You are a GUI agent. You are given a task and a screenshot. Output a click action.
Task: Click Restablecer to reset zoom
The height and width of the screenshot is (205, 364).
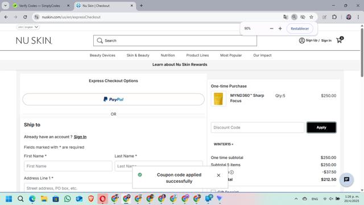coord(300,28)
